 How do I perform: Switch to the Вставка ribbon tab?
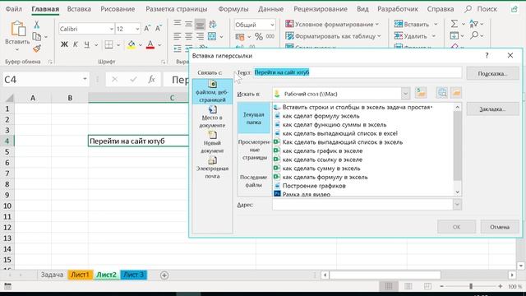coord(79,9)
